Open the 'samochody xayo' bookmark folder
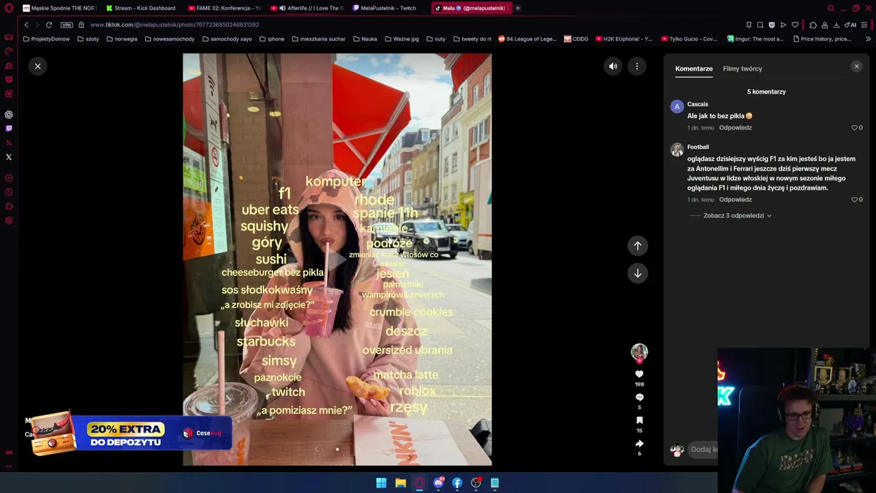This screenshot has width=876, height=493. click(x=227, y=39)
